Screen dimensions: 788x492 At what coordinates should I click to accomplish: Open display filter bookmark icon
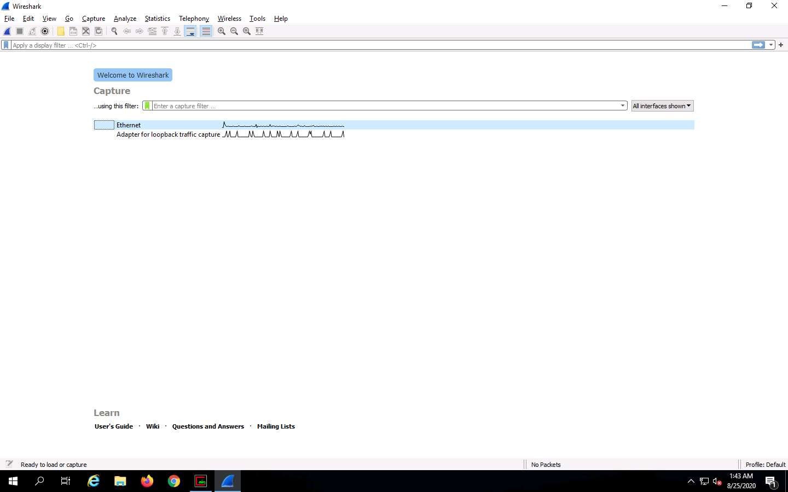(x=6, y=45)
